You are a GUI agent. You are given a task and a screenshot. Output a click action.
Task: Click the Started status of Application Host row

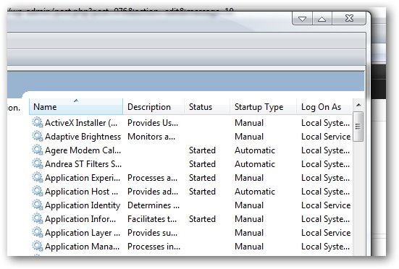tap(202, 192)
